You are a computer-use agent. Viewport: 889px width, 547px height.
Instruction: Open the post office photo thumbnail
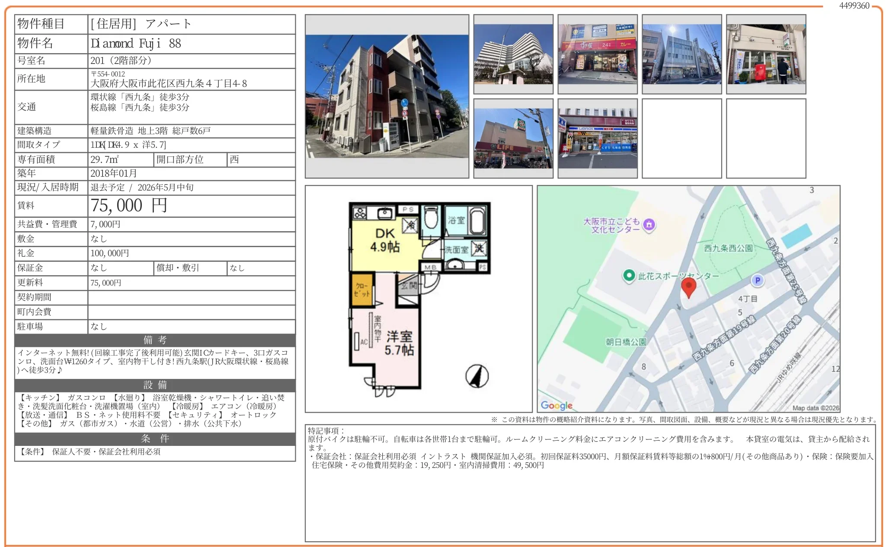(766, 54)
